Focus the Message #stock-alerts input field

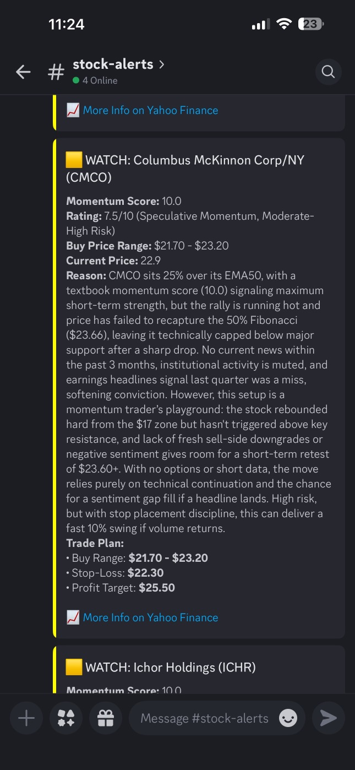click(x=204, y=718)
